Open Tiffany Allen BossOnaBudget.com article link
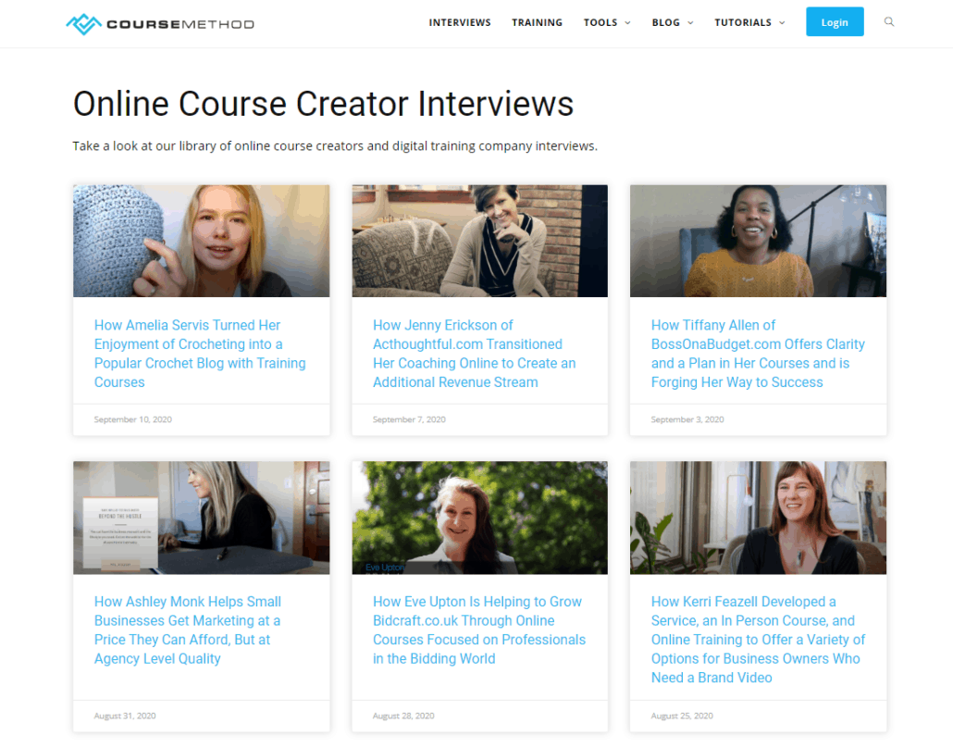The width and height of the screenshot is (953, 749). [758, 354]
